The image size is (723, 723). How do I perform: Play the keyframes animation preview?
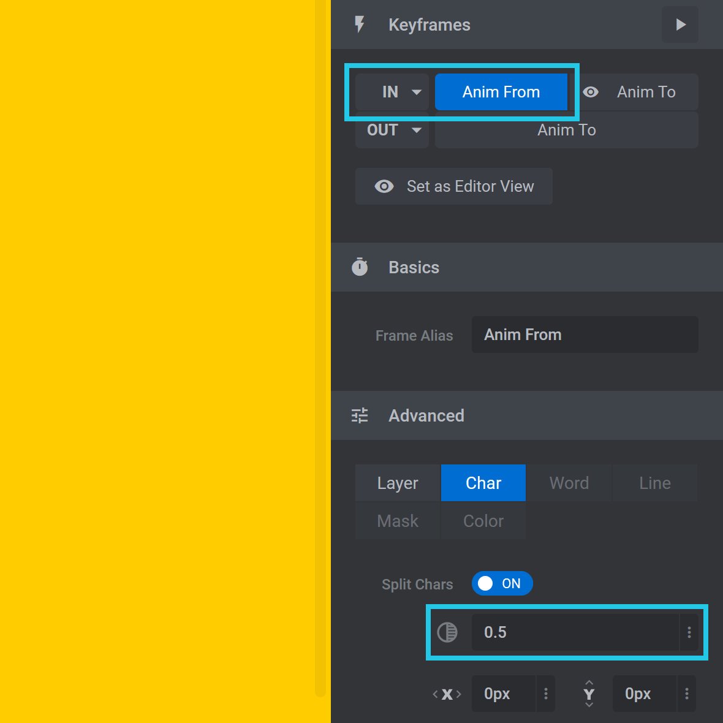[x=679, y=25]
